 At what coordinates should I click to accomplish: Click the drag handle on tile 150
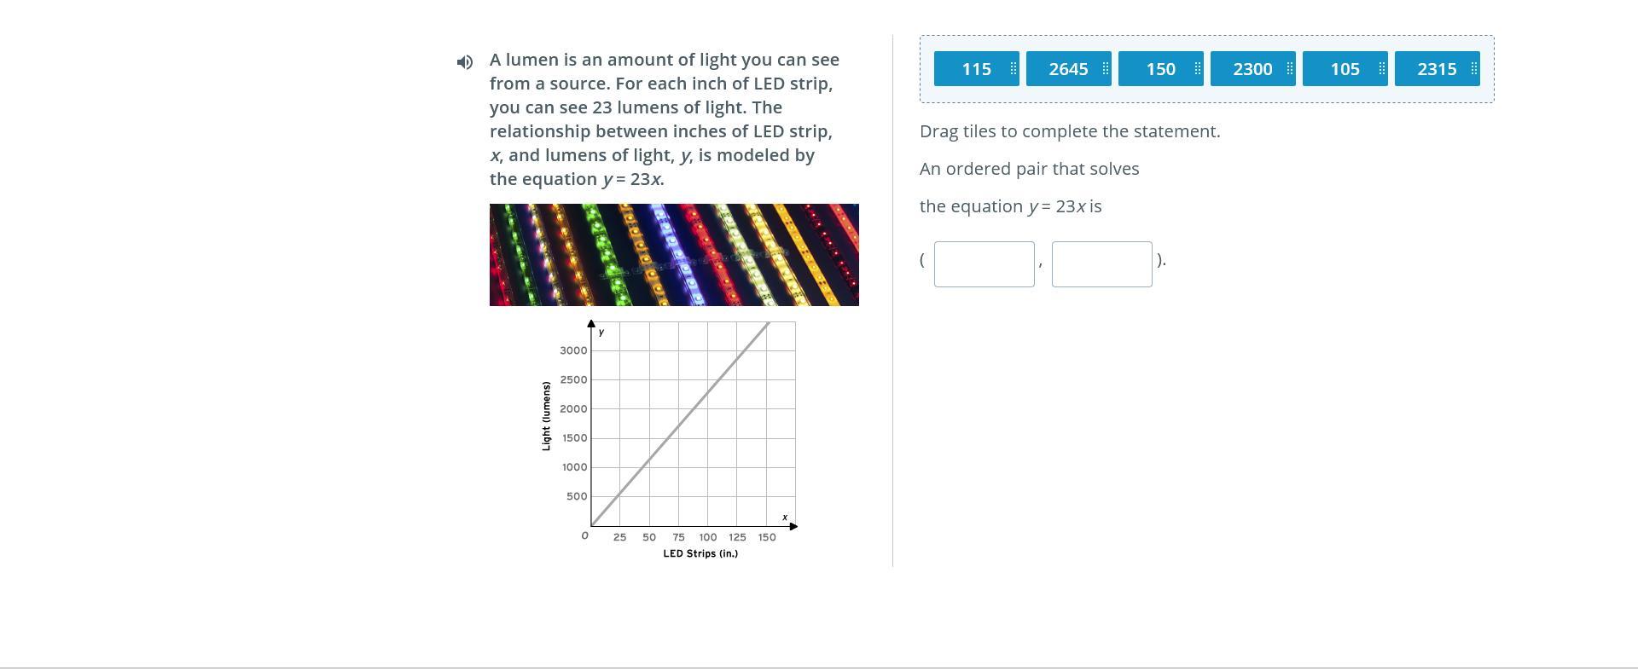tap(1198, 69)
